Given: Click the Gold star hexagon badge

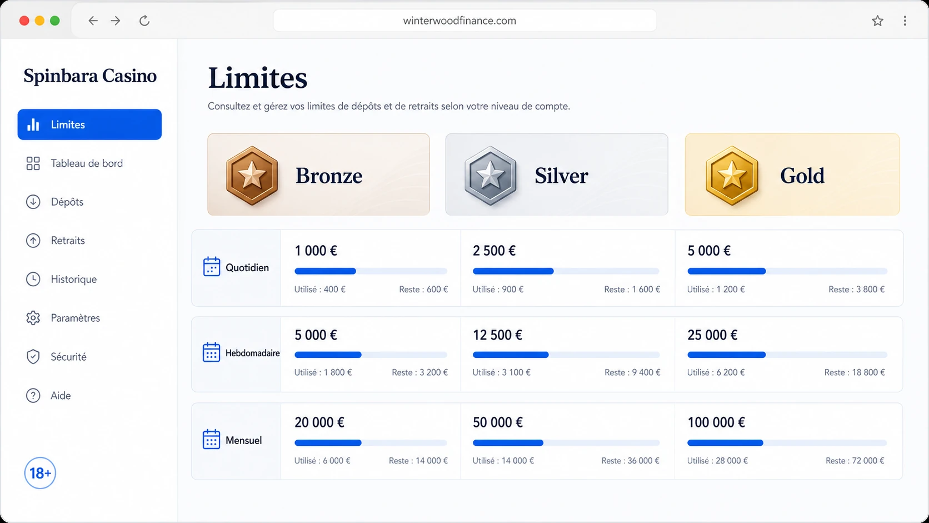Looking at the screenshot, I should 732,176.
